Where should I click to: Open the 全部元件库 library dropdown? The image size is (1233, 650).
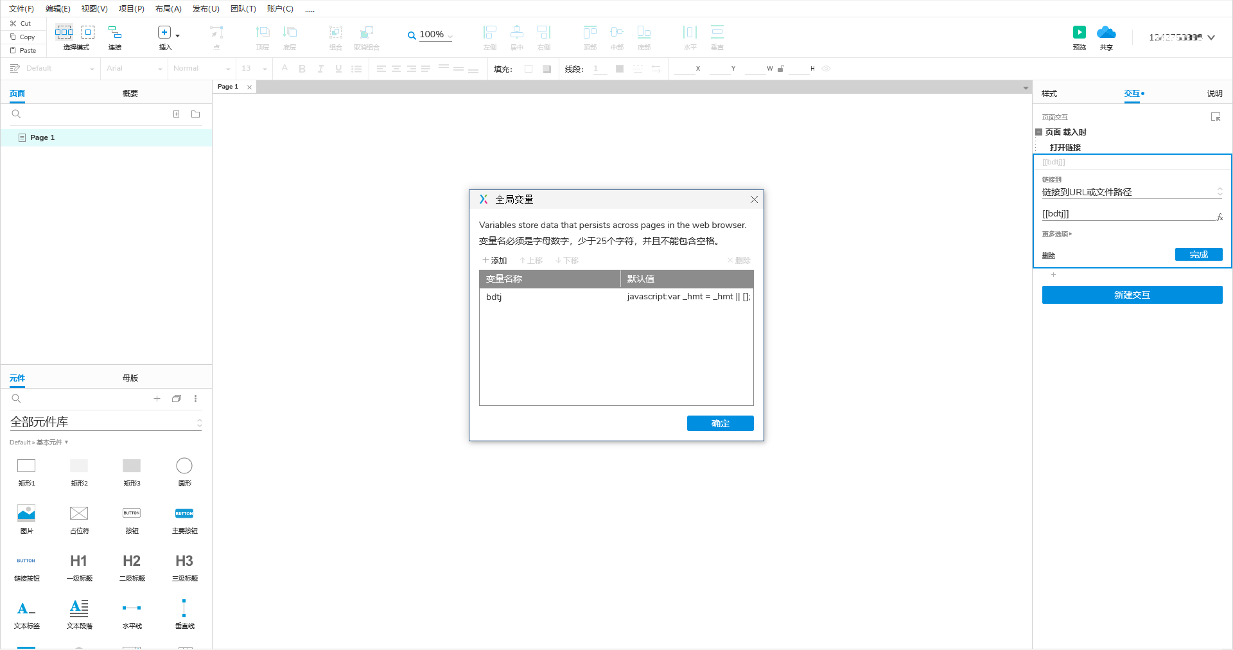pyautogui.click(x=107, y=422)
